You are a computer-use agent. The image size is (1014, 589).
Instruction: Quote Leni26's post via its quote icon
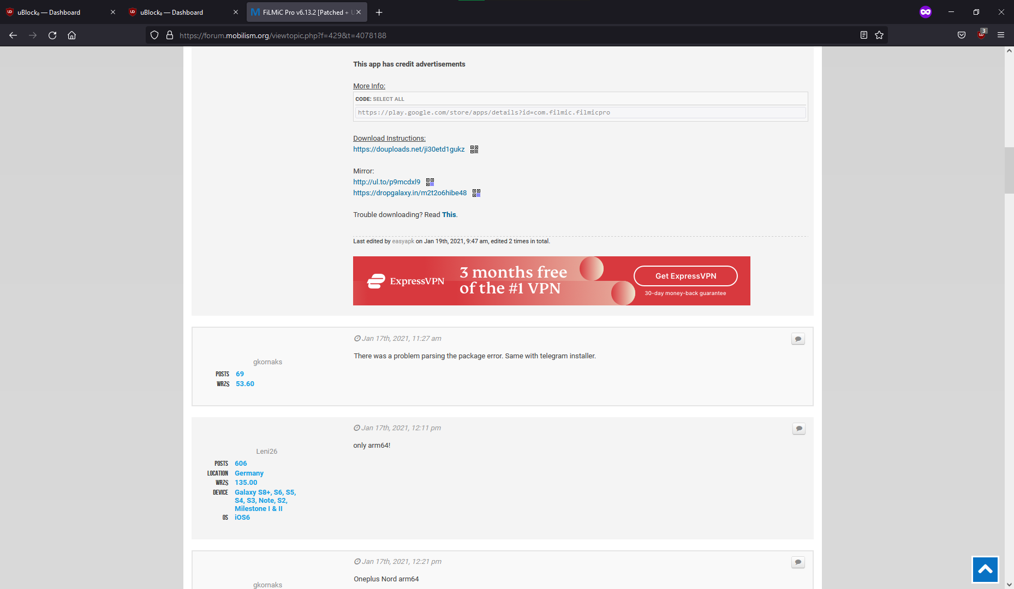click(x=798, y=429)
